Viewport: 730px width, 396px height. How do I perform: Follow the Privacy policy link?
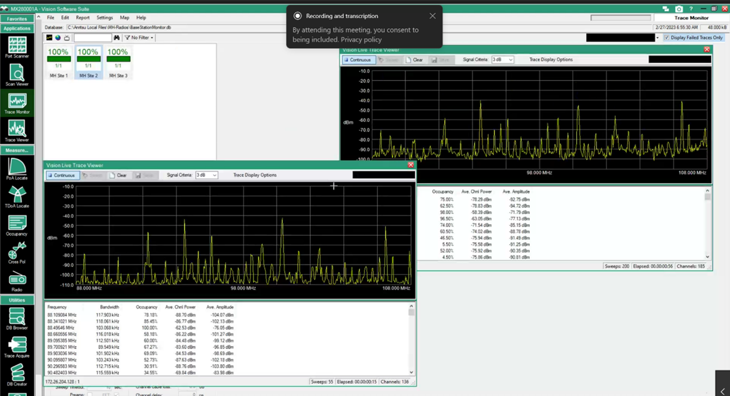tap(361, 39)
